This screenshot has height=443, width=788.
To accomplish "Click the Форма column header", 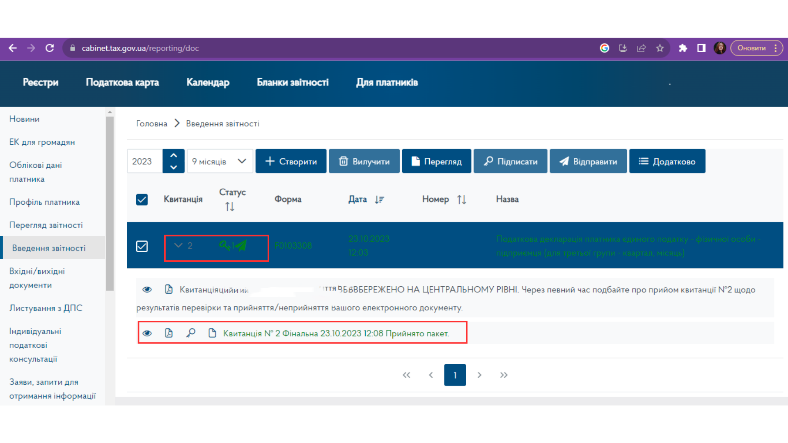I will click(288, 199).
